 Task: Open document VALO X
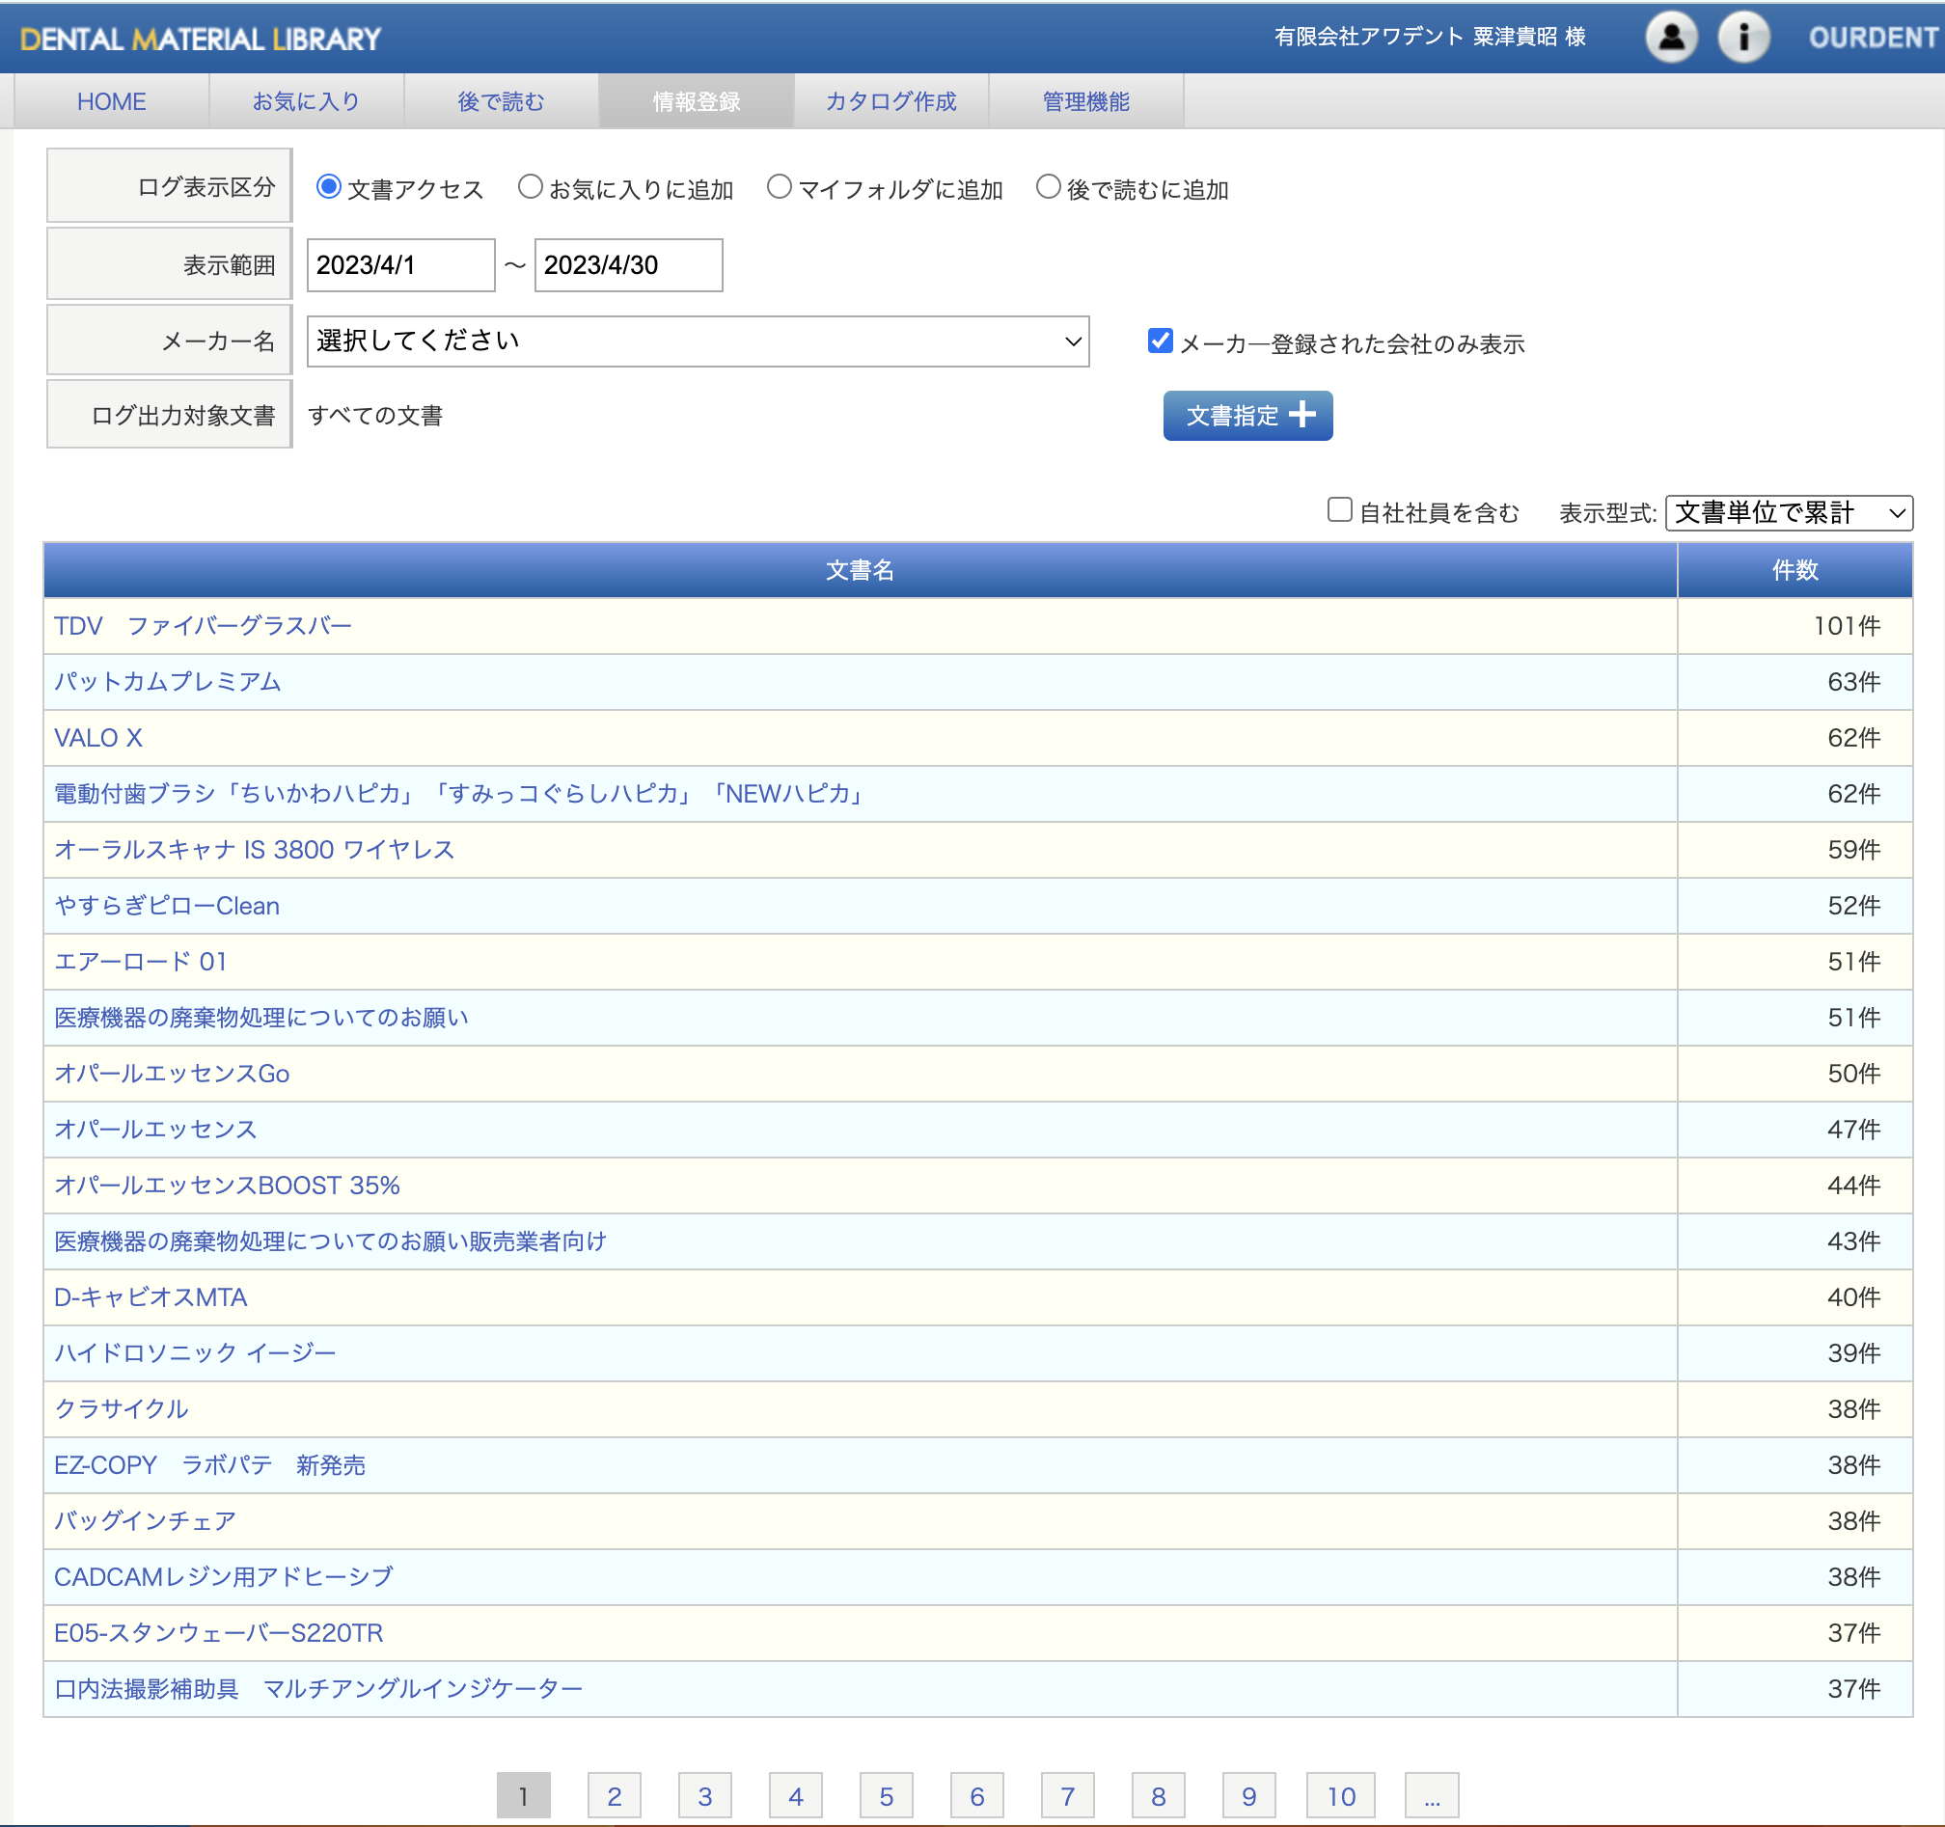pos(97,737)
